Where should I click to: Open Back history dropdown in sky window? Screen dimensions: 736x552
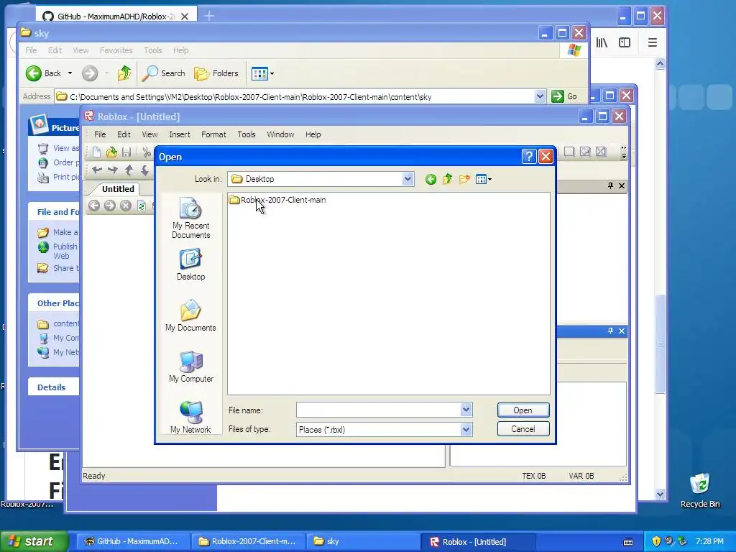(x=70, y=73)
